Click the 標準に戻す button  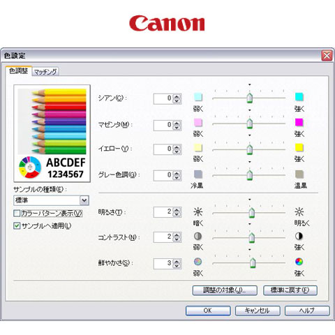pos(290,290)
